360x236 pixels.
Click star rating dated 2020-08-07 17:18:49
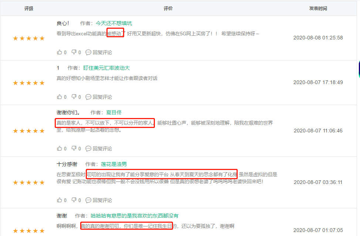pos(29,83)
